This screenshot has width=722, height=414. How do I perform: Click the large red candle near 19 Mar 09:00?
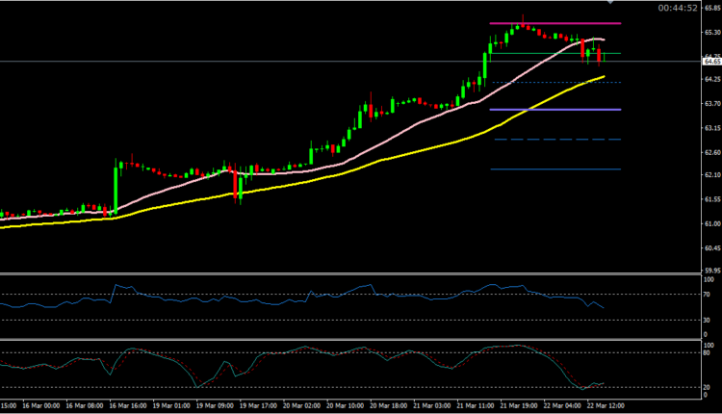pyautogui.click(x=237, y=185)
